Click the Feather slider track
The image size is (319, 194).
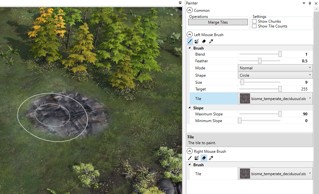pyautogui.click(x=260, y=61)
